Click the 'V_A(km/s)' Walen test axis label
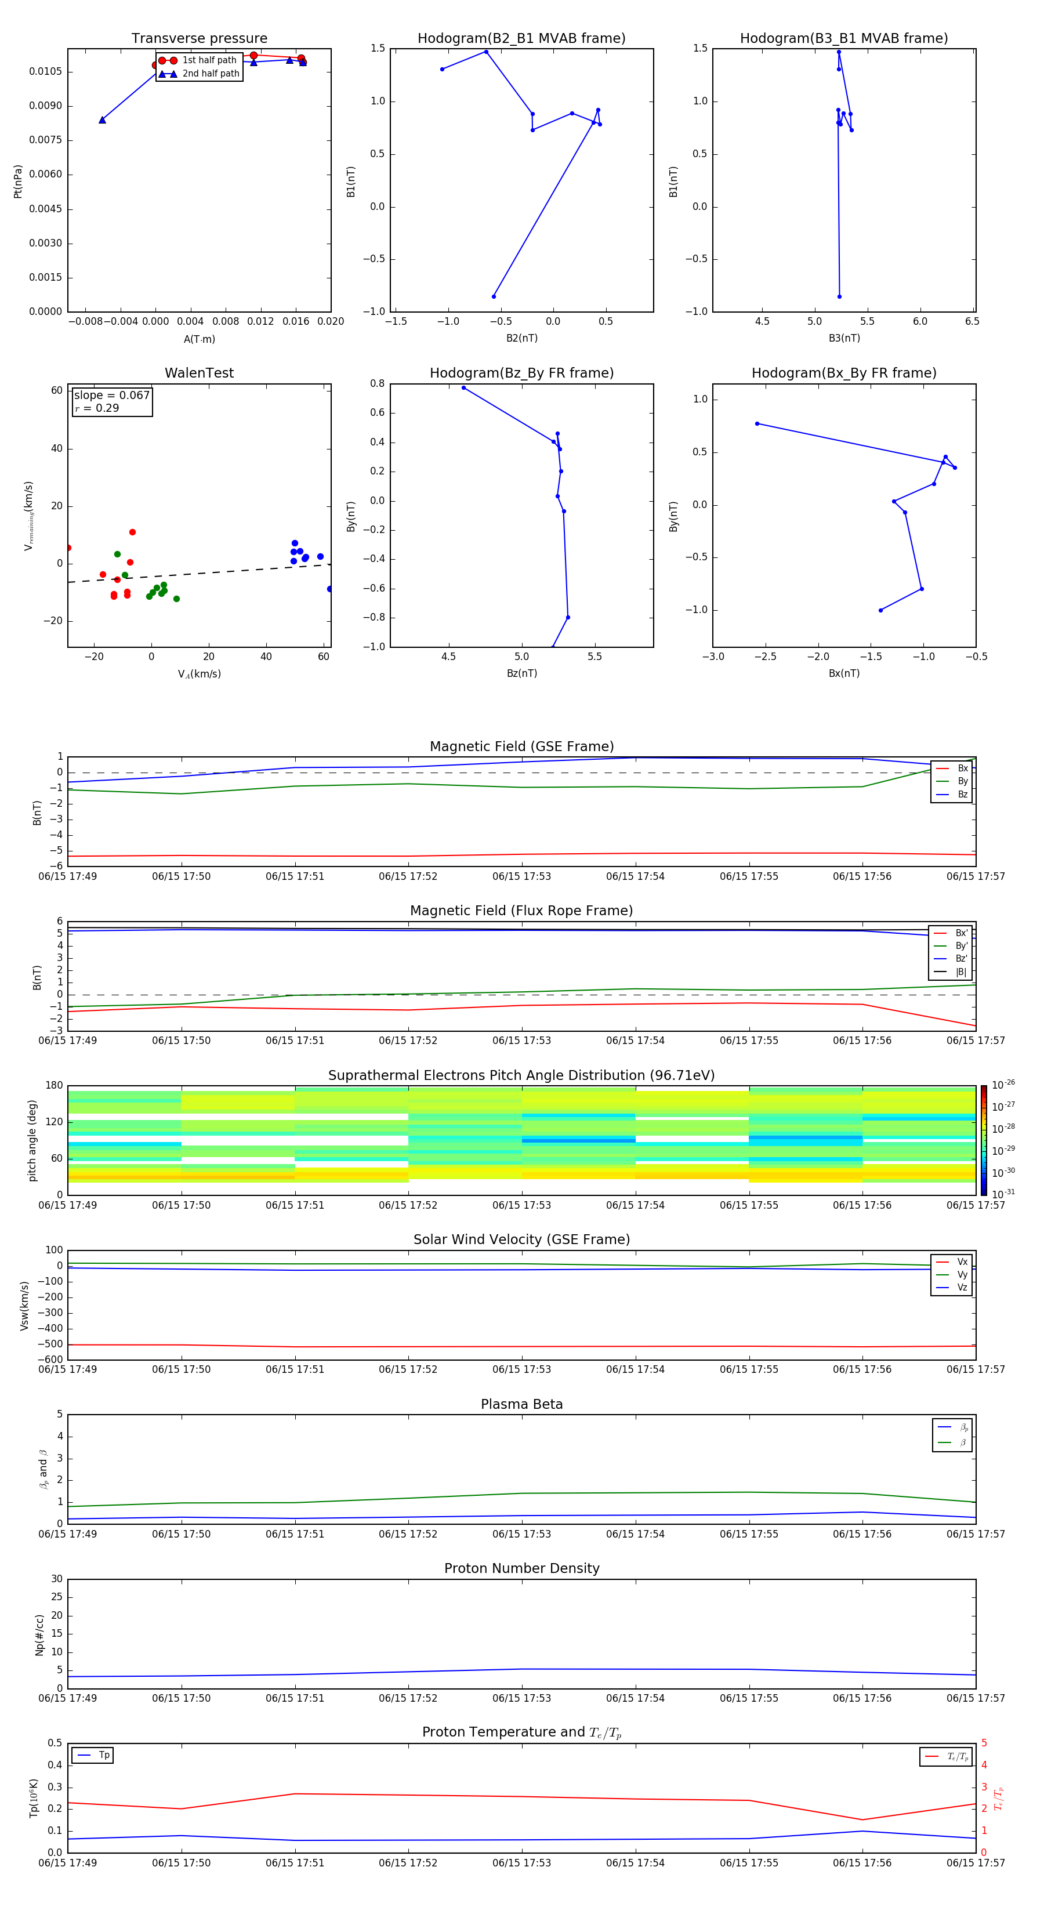Image resolution: width=1044 pixels, height=1914 pixels. [x=199, y=674]
